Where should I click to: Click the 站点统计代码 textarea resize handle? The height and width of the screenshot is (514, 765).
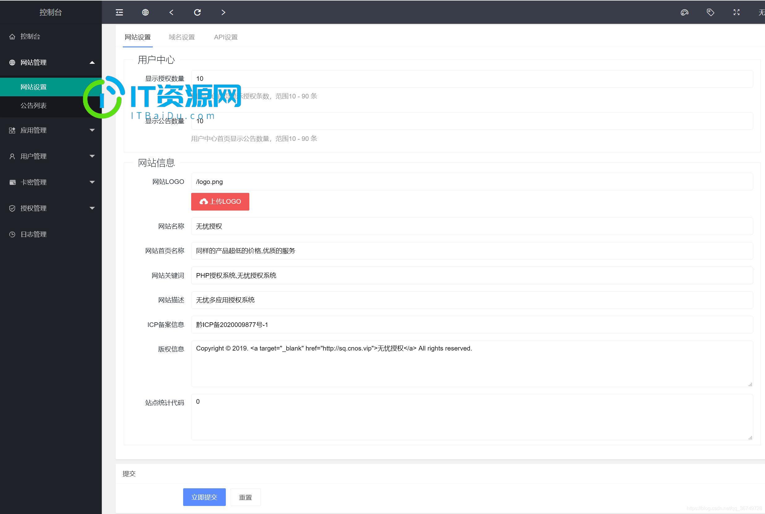pos(750,438)
